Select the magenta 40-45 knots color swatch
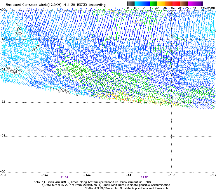Image resolution: width=216 pixels, height=190 pixels. [191, 4]
